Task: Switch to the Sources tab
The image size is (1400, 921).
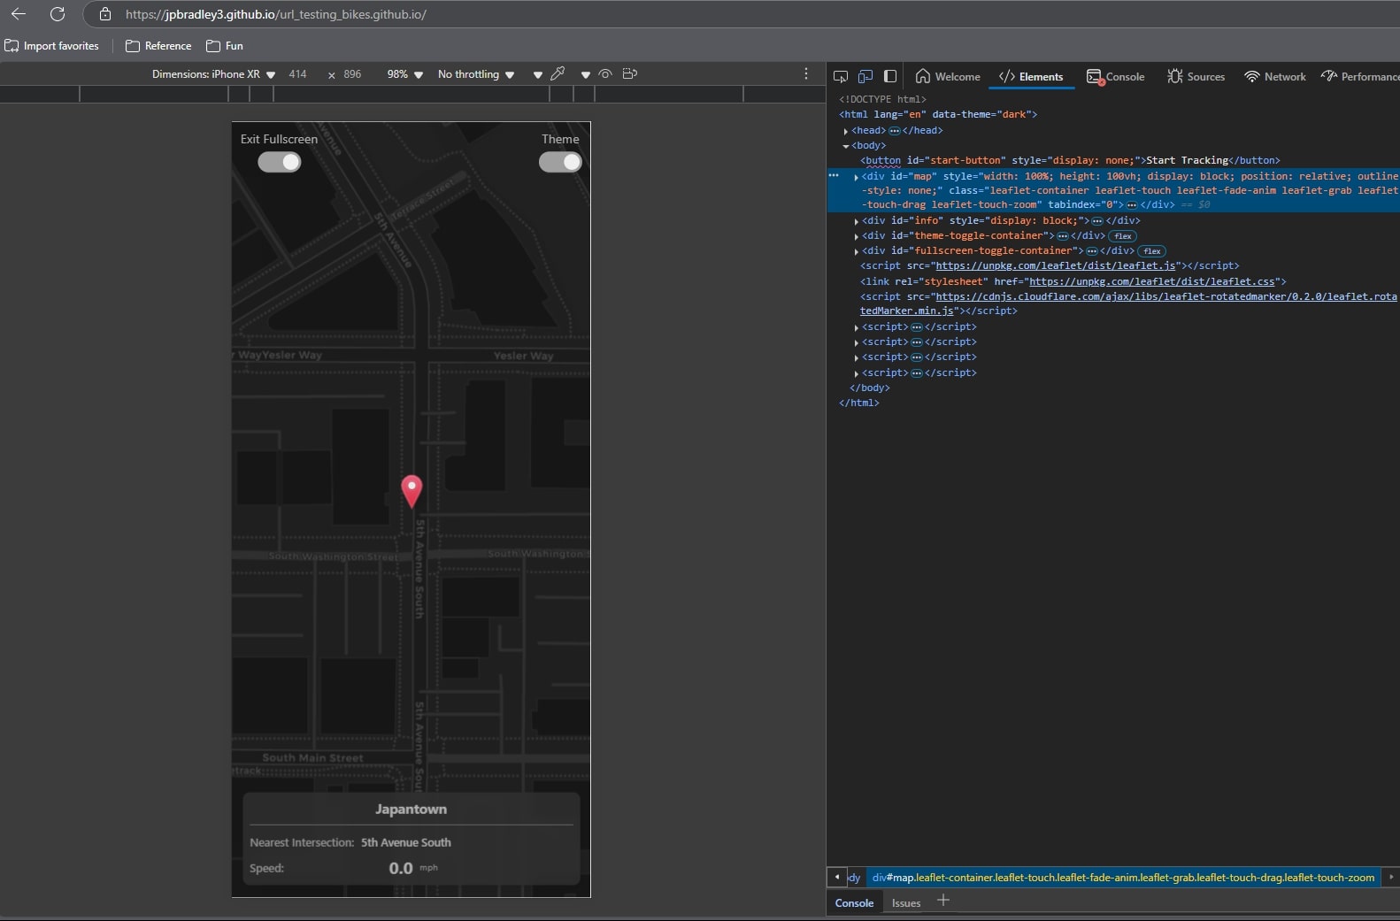Action: tap(1196, 76)
